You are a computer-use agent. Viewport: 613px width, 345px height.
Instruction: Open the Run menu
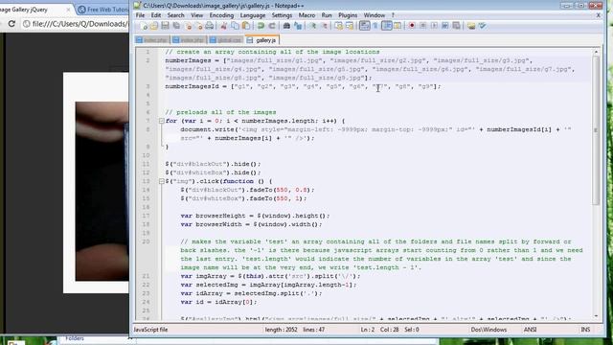(x=327, y=15)
